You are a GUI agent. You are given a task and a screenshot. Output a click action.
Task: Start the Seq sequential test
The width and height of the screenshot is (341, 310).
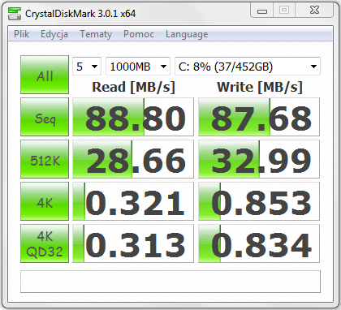click(x=45, y=117)
